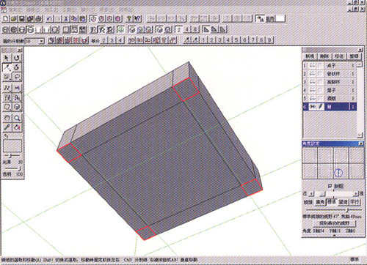Viewport: 367px width, 265px height.
Task: Click the current color swatch in the toolbox
Action: (x=12, y=146)
